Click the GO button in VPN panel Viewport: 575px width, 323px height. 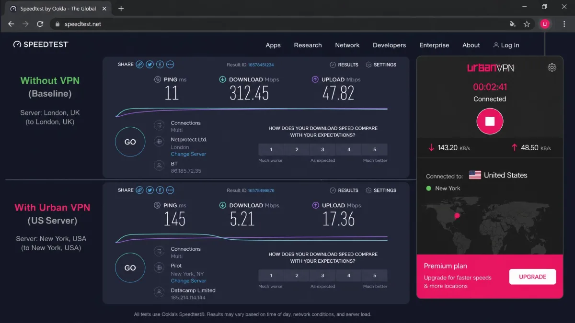[x=130, y=268]
